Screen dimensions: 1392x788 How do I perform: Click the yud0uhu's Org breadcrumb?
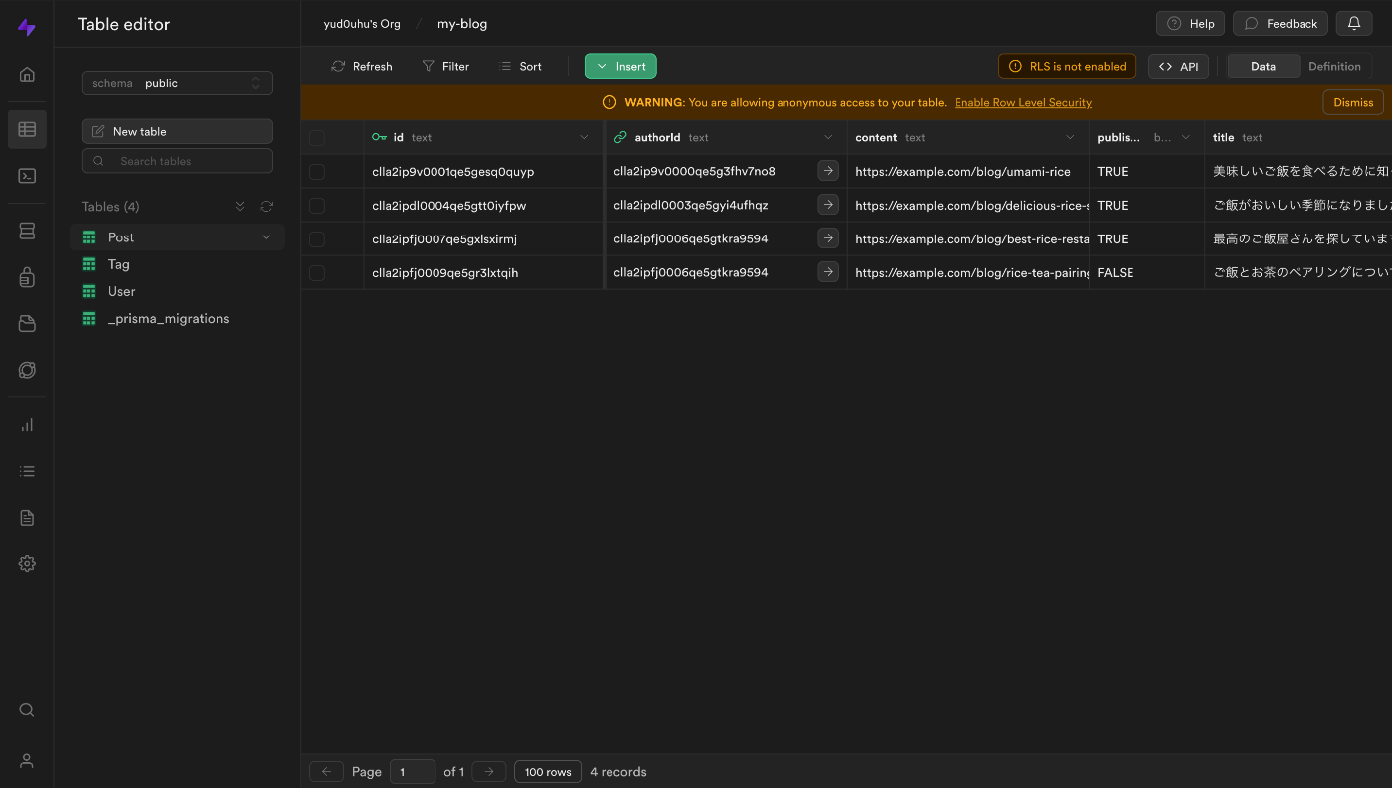coord(362,24)
